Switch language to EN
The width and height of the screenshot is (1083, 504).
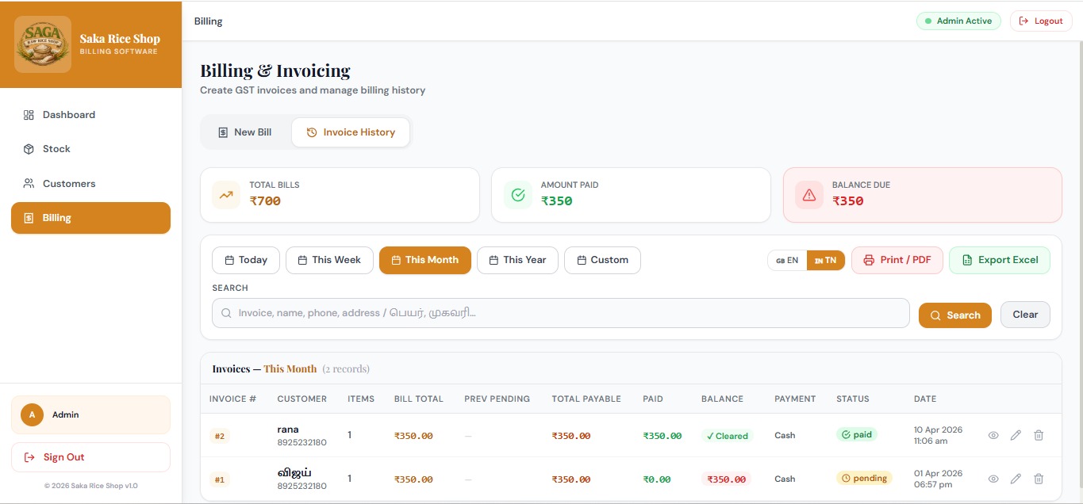[786, 259]
